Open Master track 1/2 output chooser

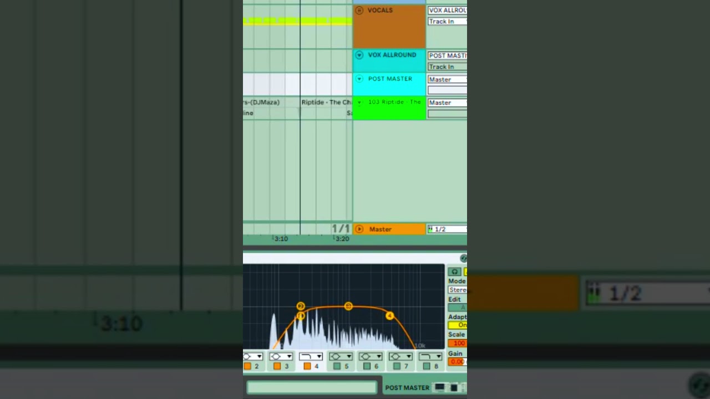[447, 229]
